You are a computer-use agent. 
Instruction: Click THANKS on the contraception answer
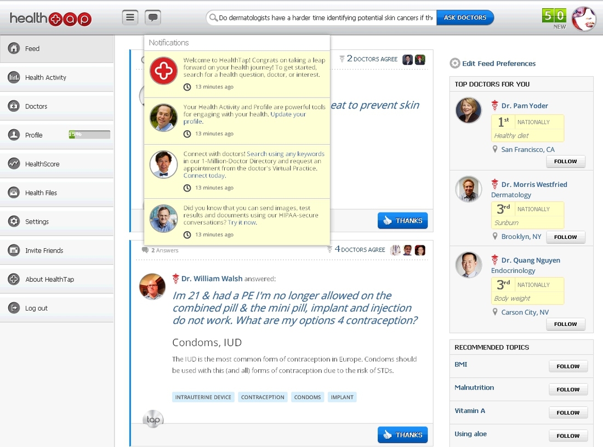pyautogui.click(x=403, y=435)
